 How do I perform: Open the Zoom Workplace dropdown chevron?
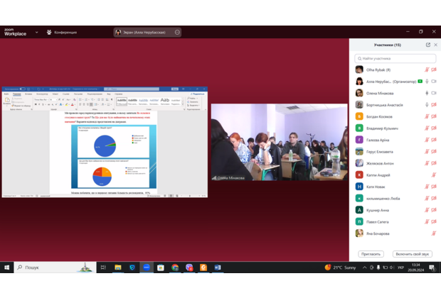point(36,32)
